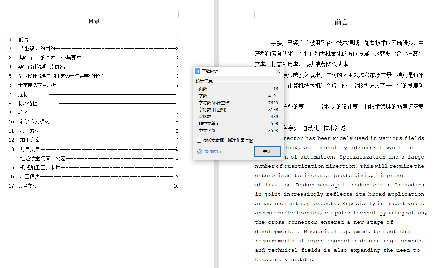Click 机械加工工艺卡片 in table of contents
439x268 pixels.
tap(40, 167)
